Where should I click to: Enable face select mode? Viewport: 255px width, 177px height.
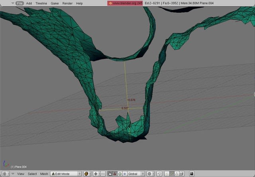(x=177, y=174)
